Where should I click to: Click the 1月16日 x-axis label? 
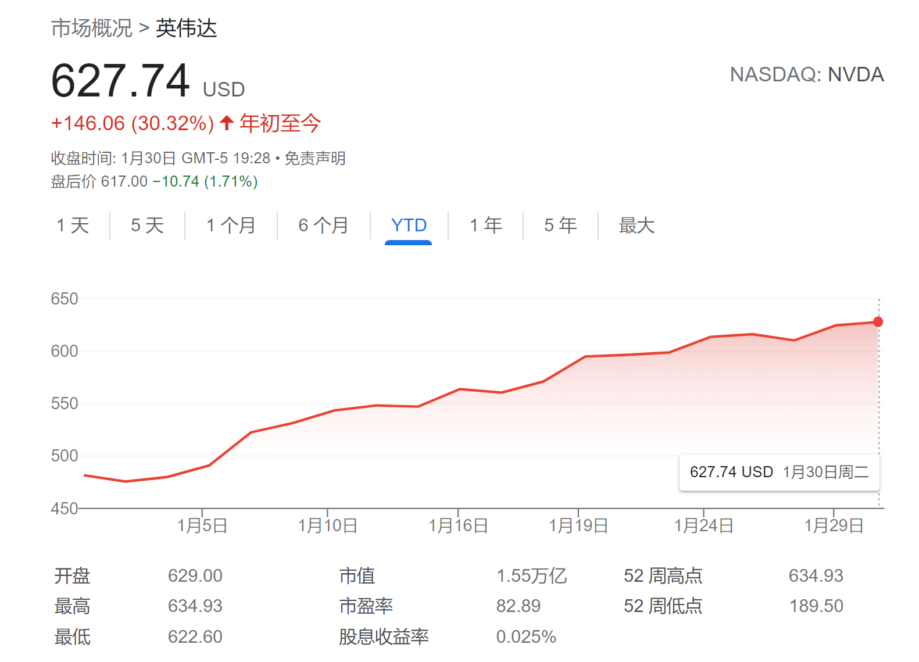tap(458, 526)
